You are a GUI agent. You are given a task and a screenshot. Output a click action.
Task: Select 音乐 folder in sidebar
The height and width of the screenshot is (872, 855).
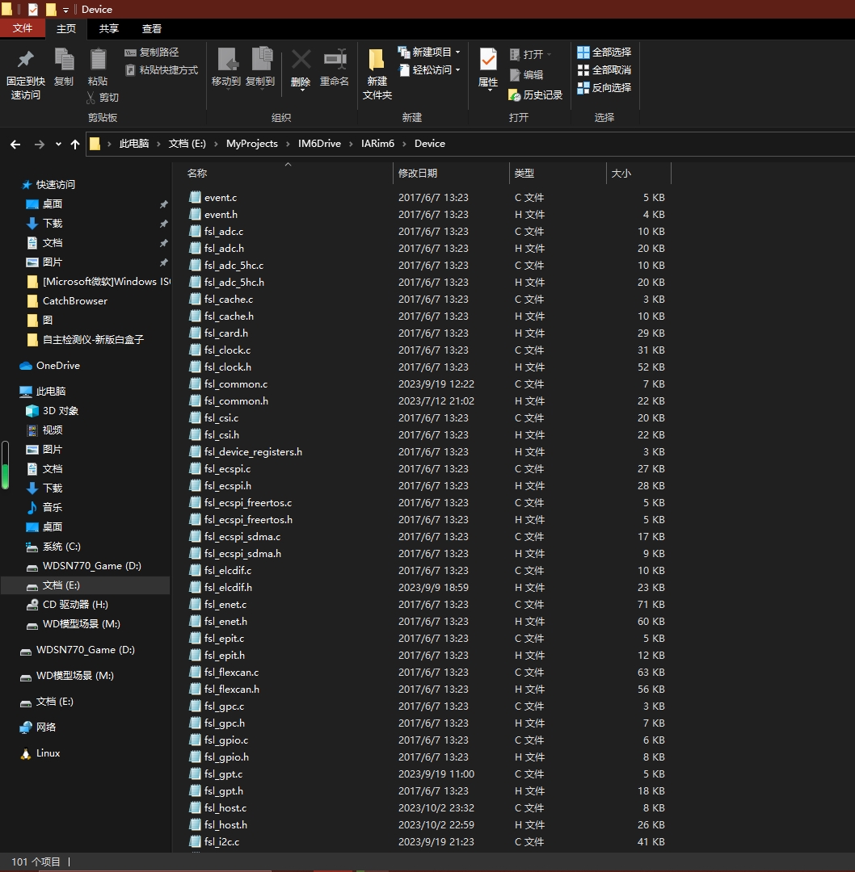pyautogui.click(x=44, y=507)
